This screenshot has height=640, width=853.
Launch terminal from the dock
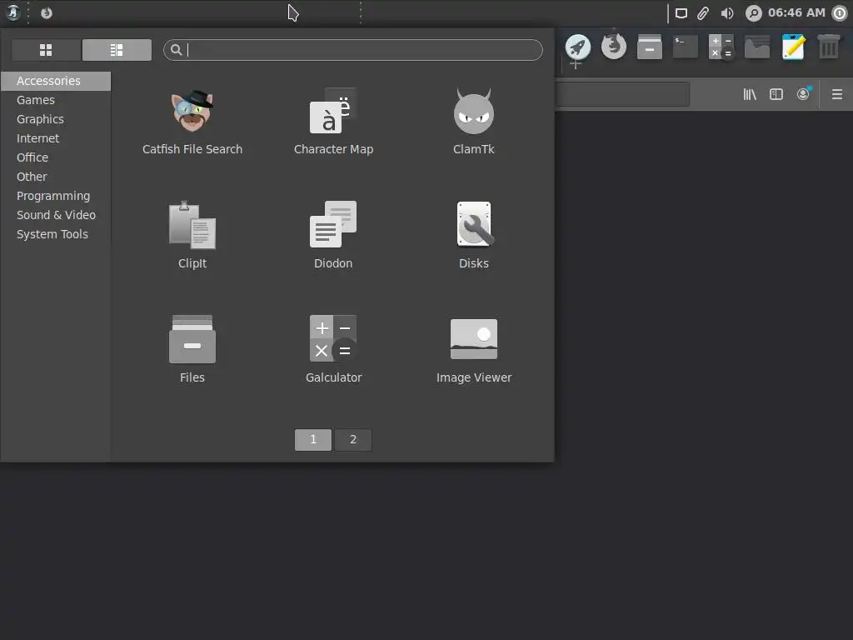pos(686,47)
